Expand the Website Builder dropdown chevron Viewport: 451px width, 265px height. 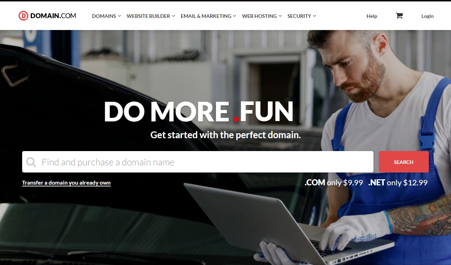coord(173,16)
